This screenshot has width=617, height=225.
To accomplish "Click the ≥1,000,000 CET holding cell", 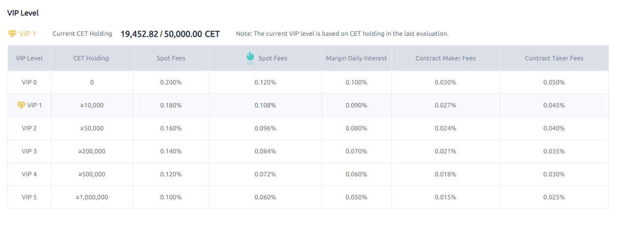I will pos(92,197).
